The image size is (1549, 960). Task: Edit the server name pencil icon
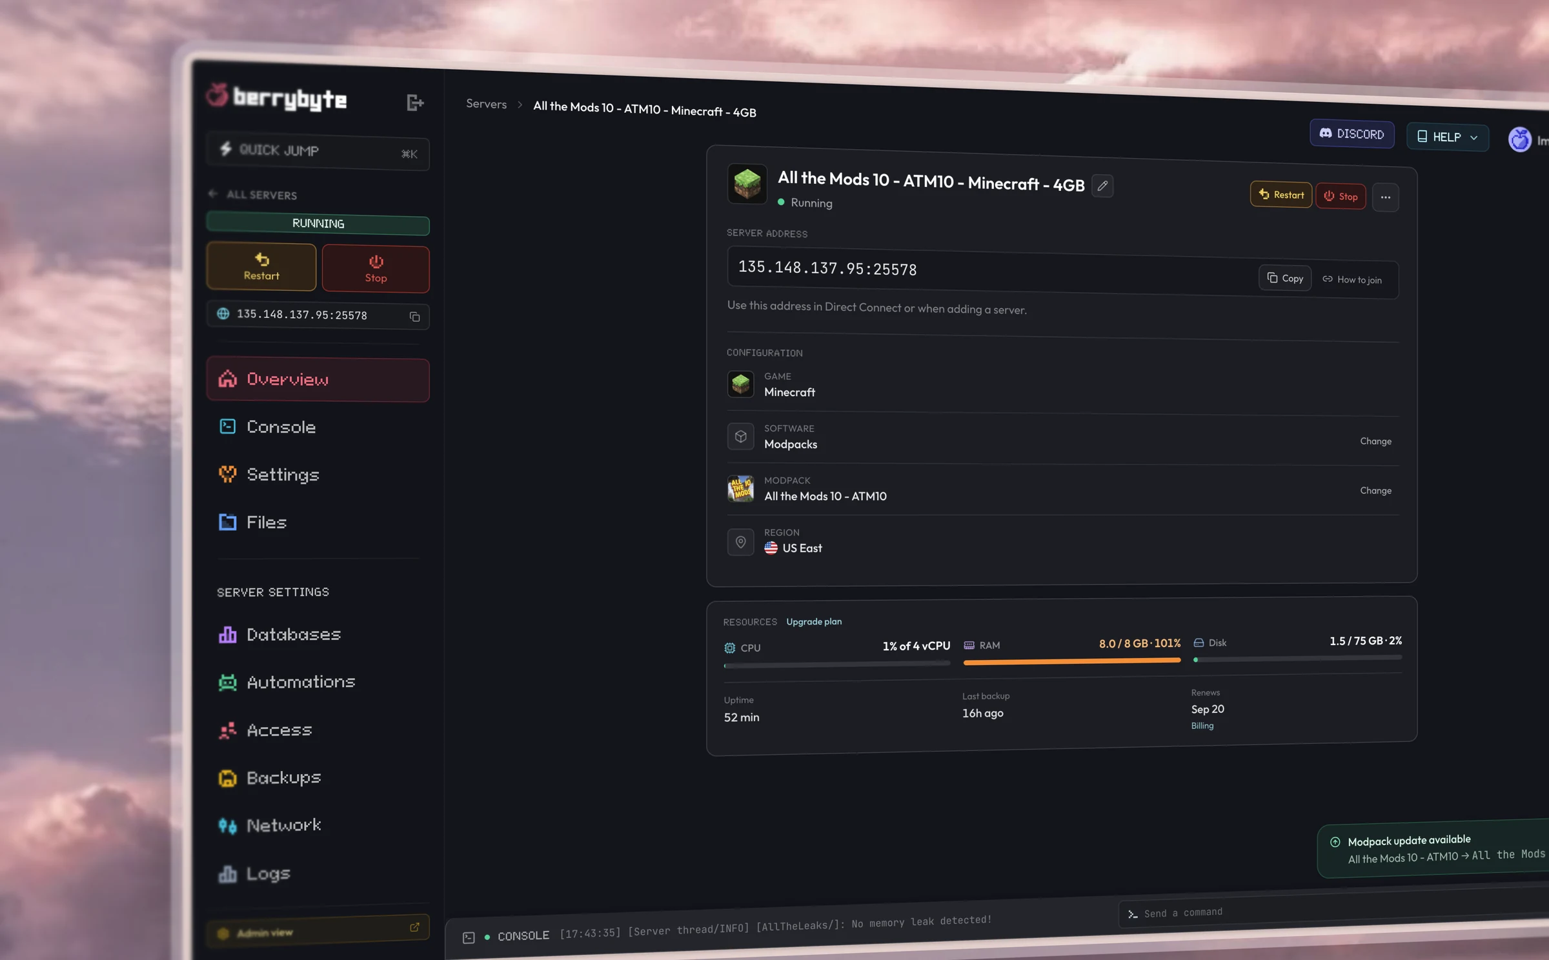1102,186
